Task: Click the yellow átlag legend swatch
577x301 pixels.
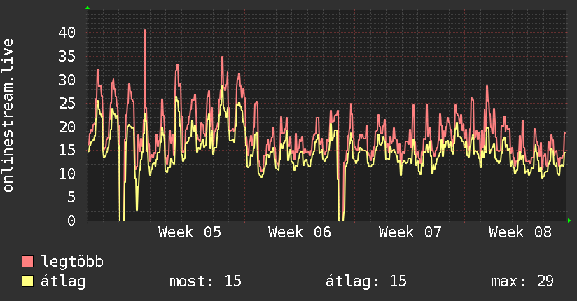Action: tap(27, 281)
